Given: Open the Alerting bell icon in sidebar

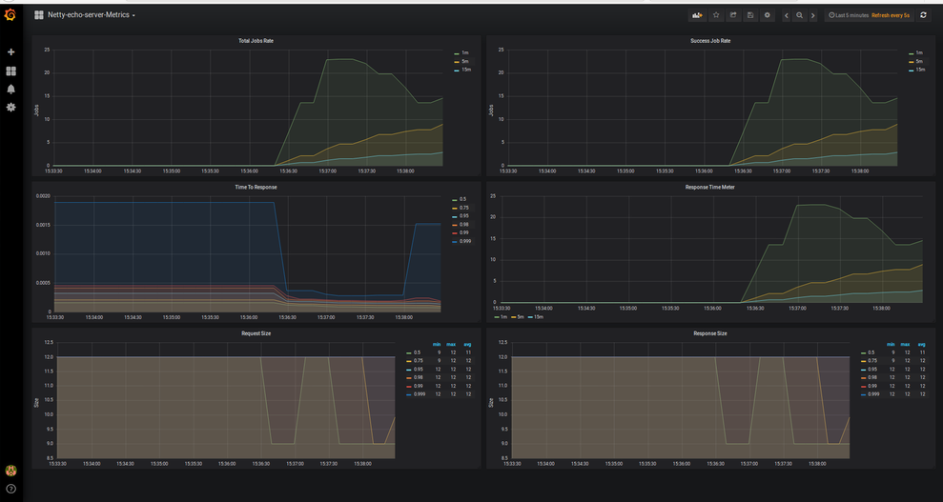Looking at the screenshot, I should 10,89.
